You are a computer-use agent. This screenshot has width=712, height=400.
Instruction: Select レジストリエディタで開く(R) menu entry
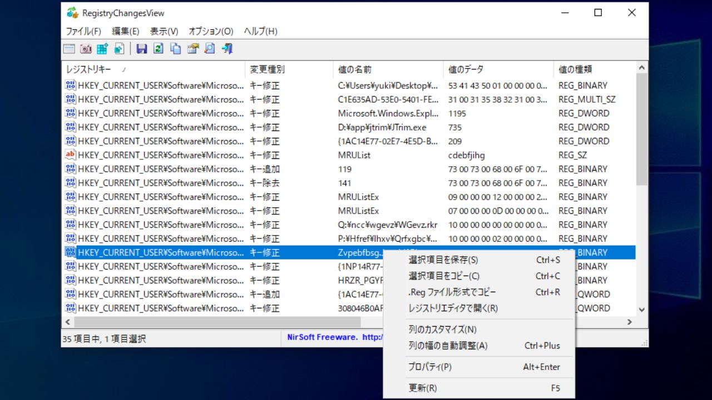click(479, 308)
